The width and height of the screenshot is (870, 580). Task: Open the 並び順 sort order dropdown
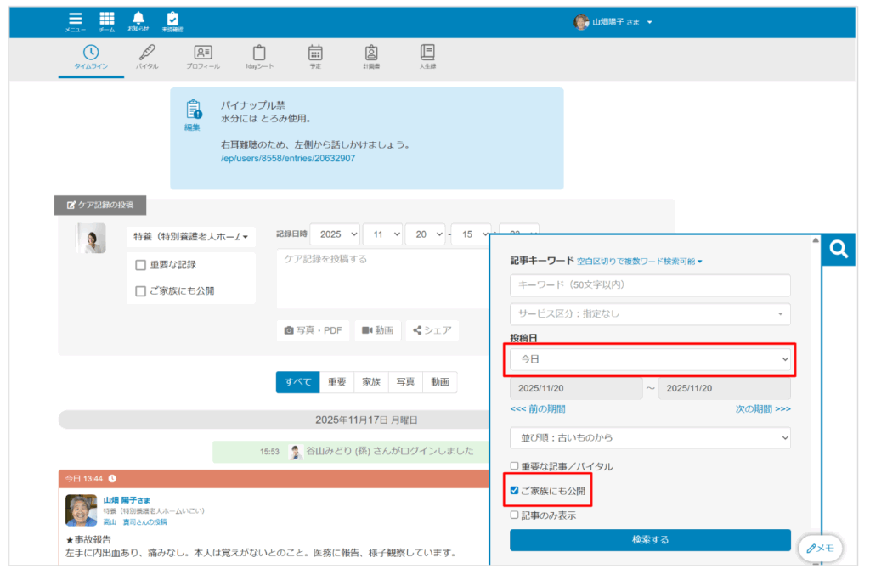pos(650,437)
